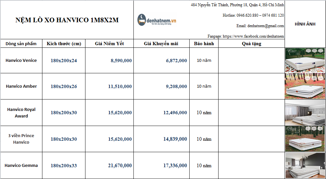Select the Bảo hành column header
This screenshot has width=326, height=179.
click(204, 44)
